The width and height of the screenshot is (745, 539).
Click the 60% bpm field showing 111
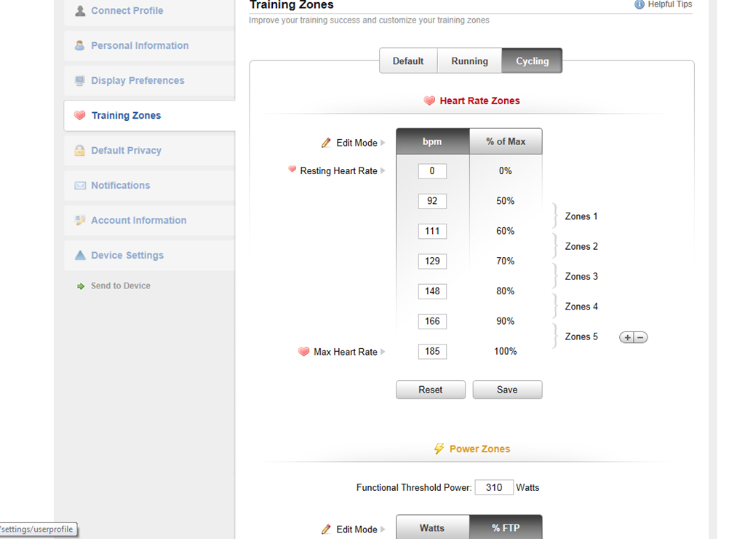click(x=432, y=231)
